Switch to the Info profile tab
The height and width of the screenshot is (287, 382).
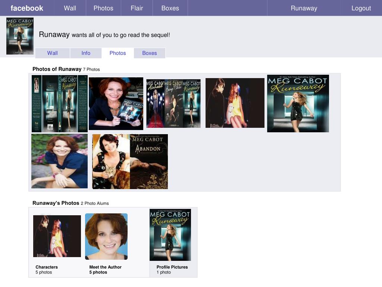86,53
